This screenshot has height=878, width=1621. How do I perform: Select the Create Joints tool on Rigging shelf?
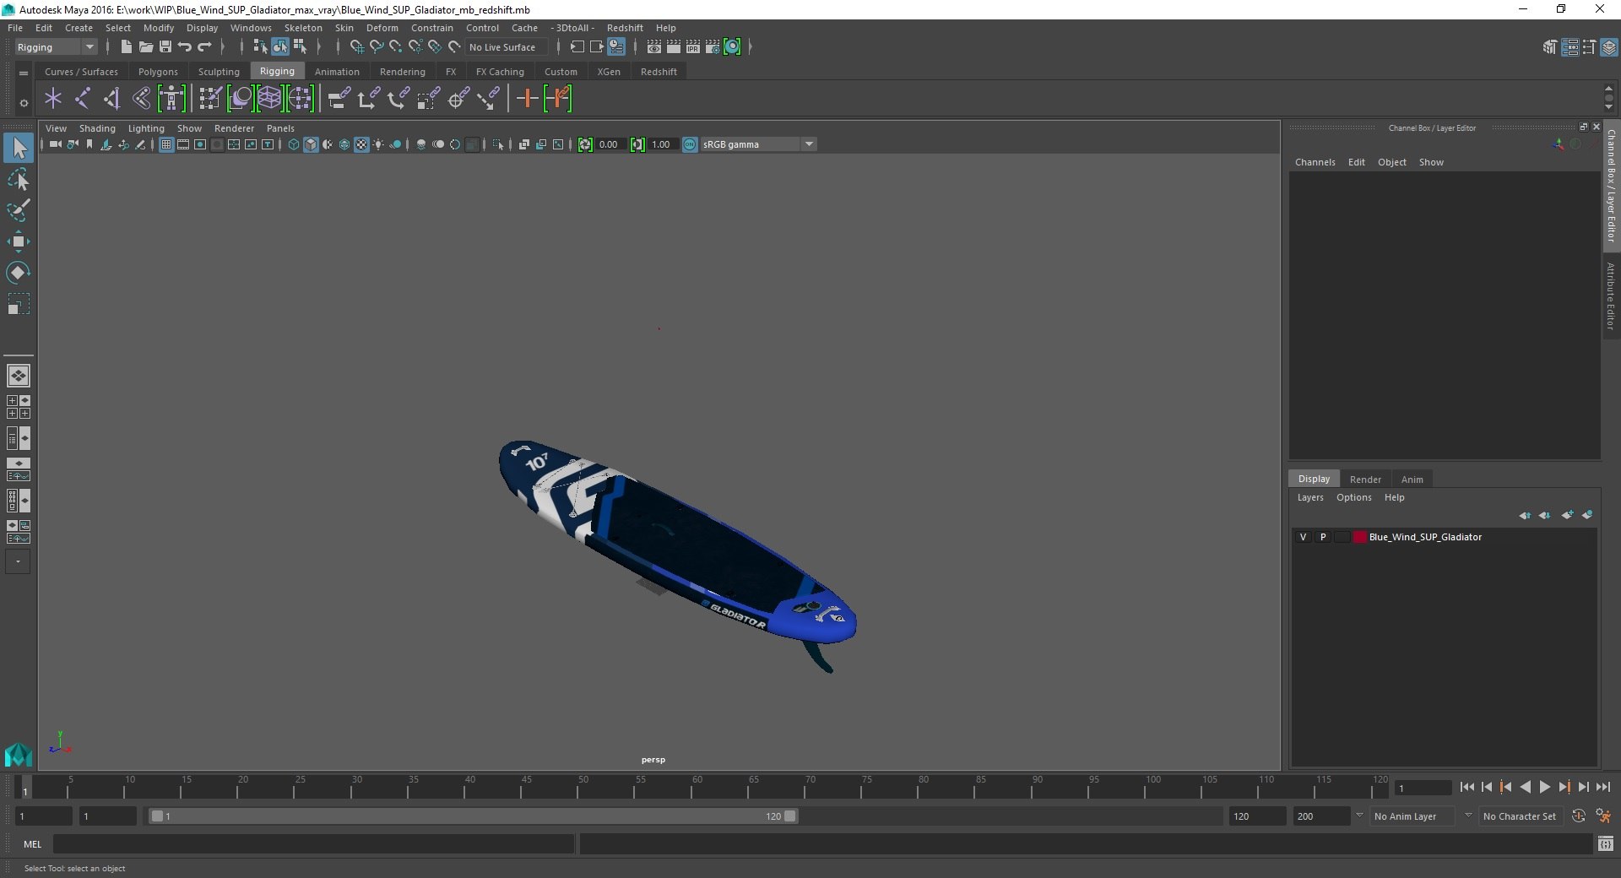point(83,99)
